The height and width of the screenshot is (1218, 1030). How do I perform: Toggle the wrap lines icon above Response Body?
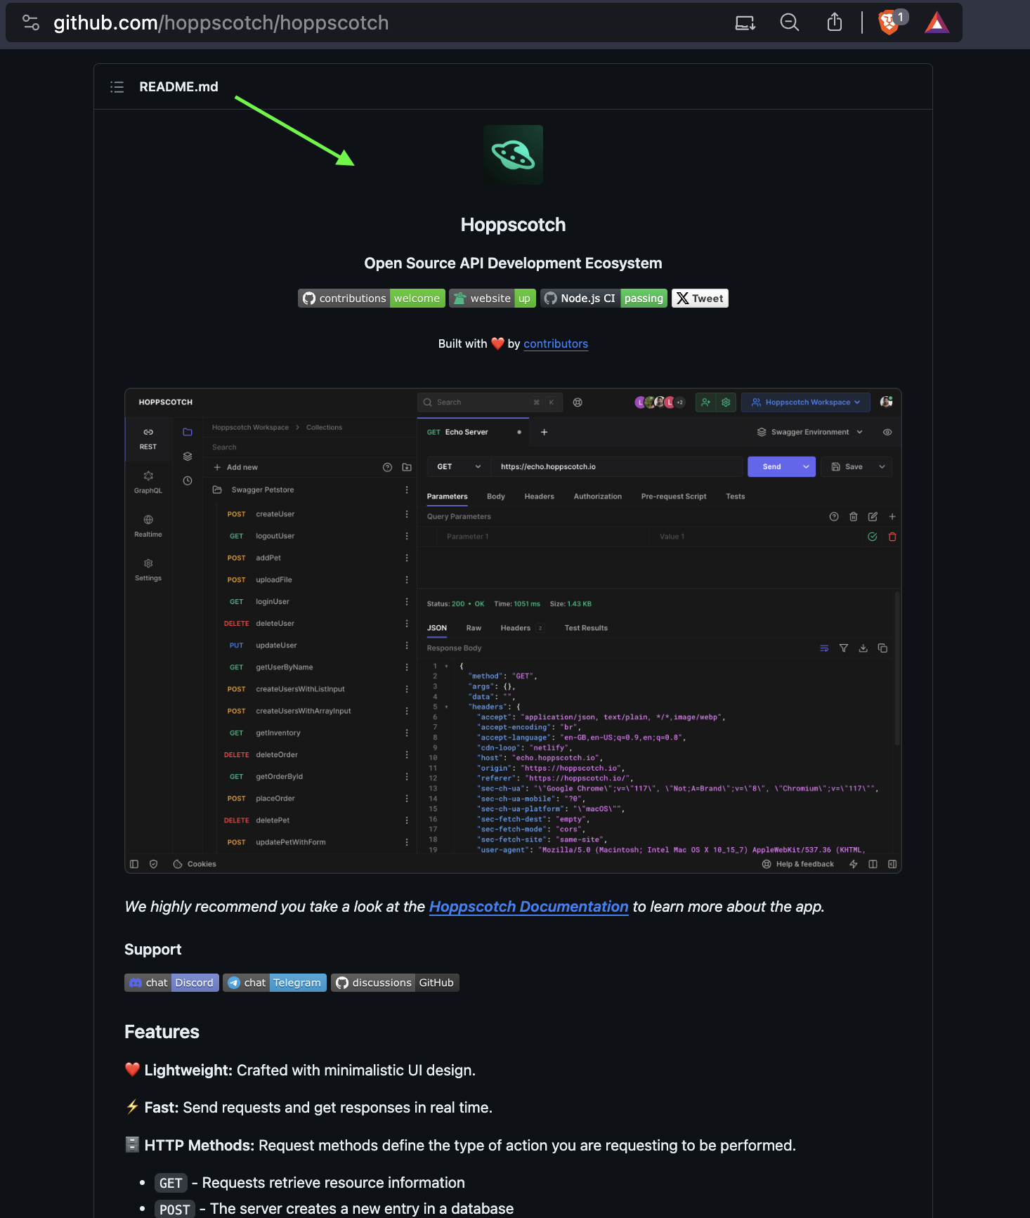pyautogui.click(x=824, y=648)
